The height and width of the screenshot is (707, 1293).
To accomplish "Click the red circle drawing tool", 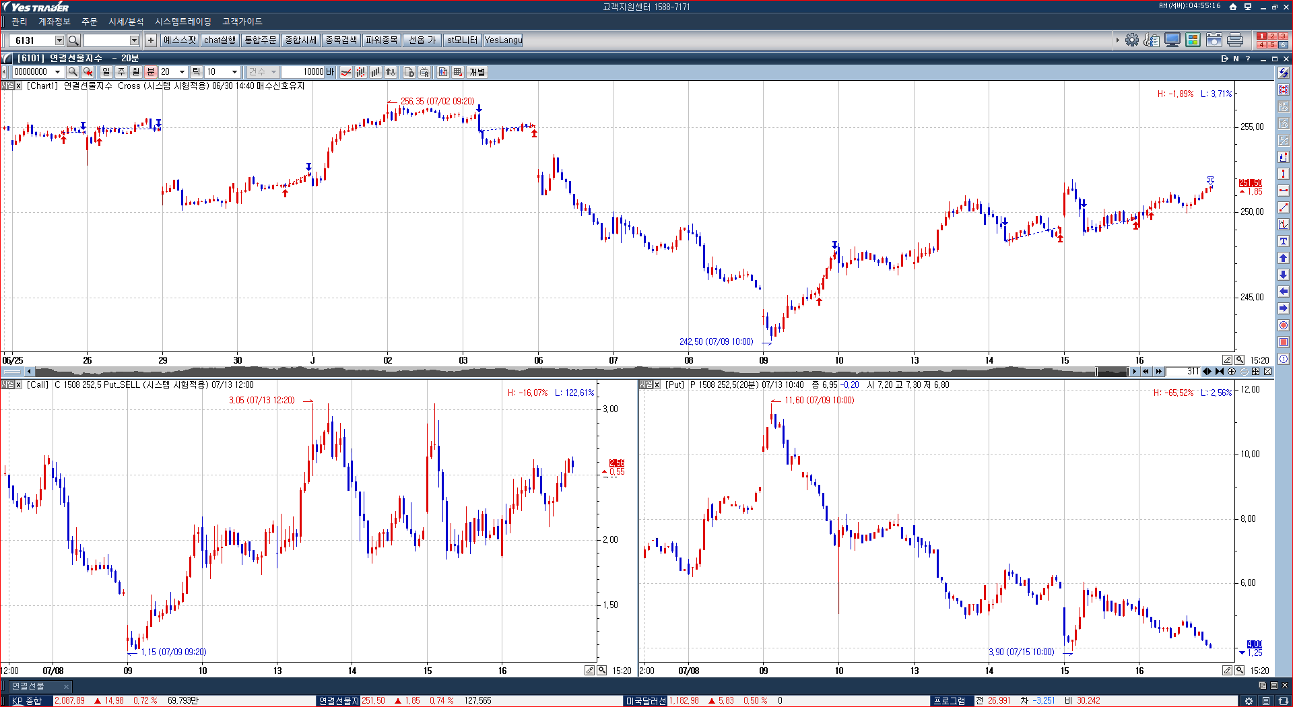I will [1284, 325].
